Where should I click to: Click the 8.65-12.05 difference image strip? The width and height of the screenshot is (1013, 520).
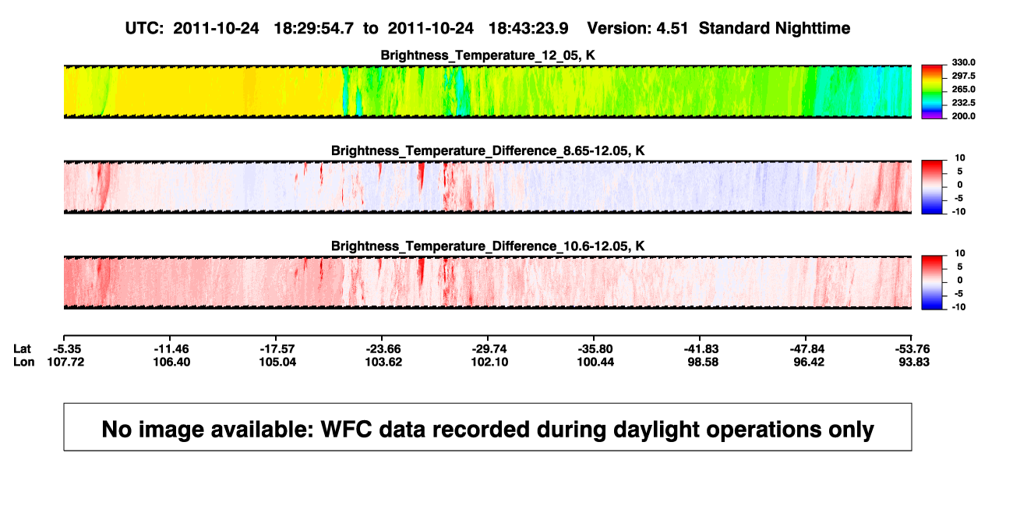click(487, 187)
